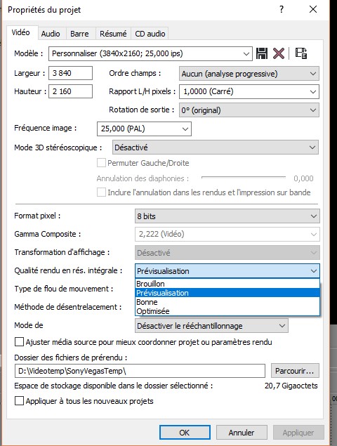
Task: Click the Annuler button
Action: point(242,433)
